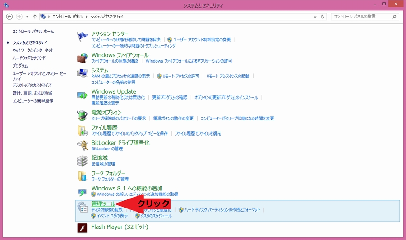Open ユーザー アカウント制御設定の変更

click(202, 40)
